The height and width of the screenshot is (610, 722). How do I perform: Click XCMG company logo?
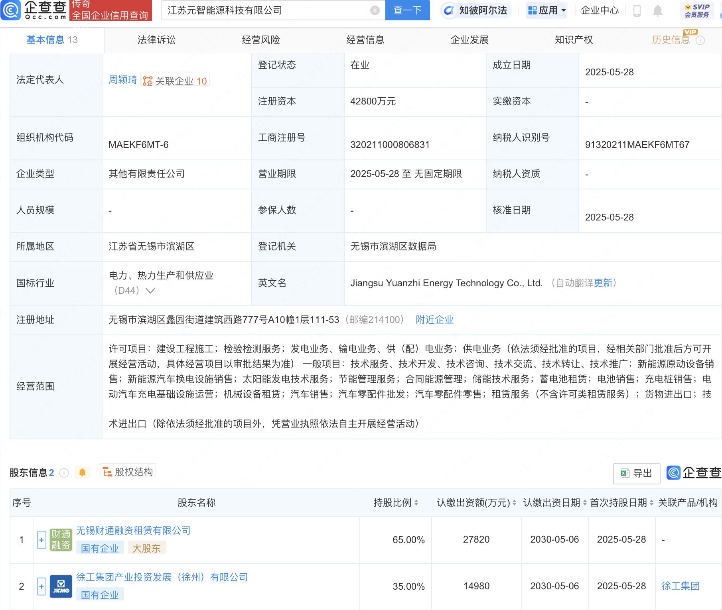coord(61,586)
